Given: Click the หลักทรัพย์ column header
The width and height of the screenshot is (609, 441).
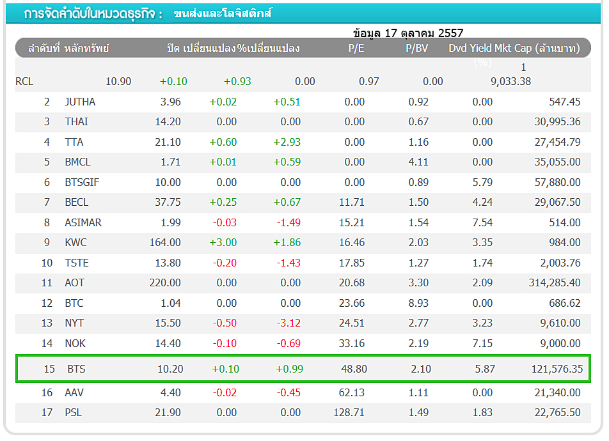Looking at the screenshot, I should point(87,48).
